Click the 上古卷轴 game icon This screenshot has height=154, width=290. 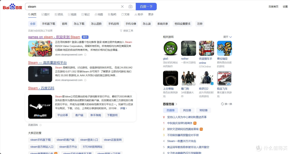(170, 78)
